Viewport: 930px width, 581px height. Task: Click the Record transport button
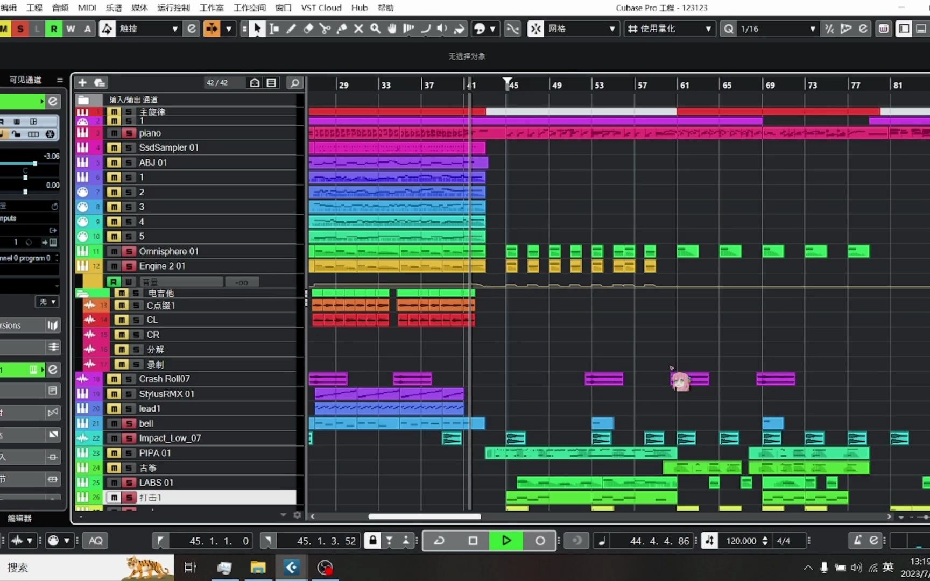pos(540,541)
